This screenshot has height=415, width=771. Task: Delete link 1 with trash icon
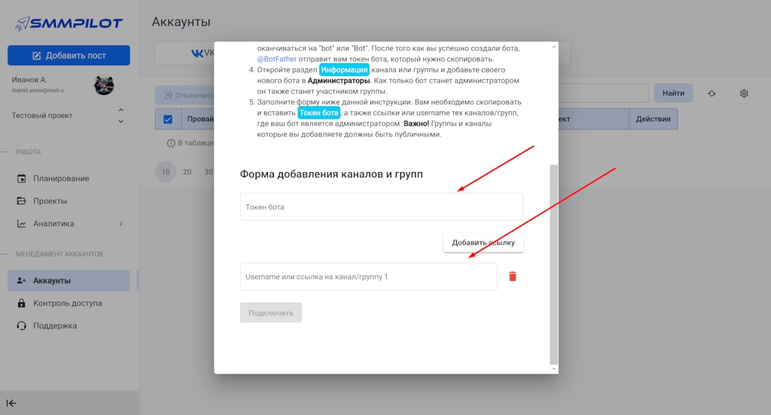pyautogui.click(x=513, y=276)
